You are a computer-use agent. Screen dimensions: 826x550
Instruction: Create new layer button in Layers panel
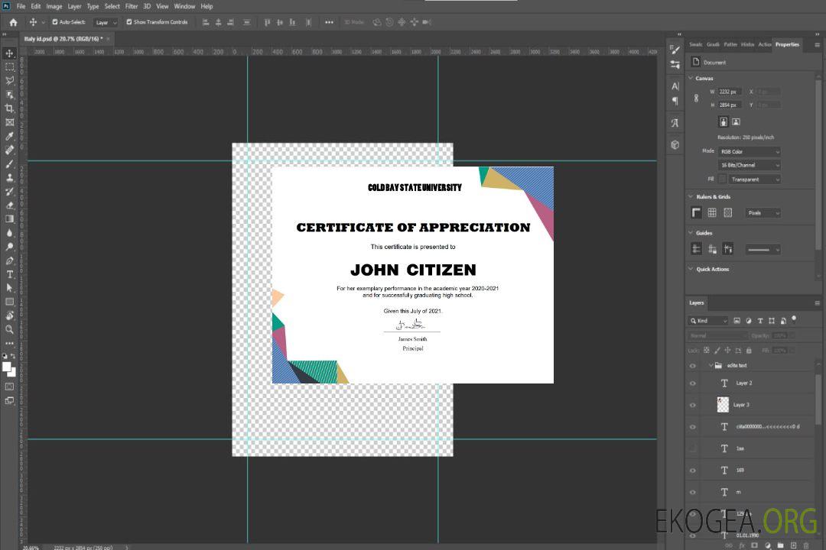pyautogui.click(x=793, y=545)
